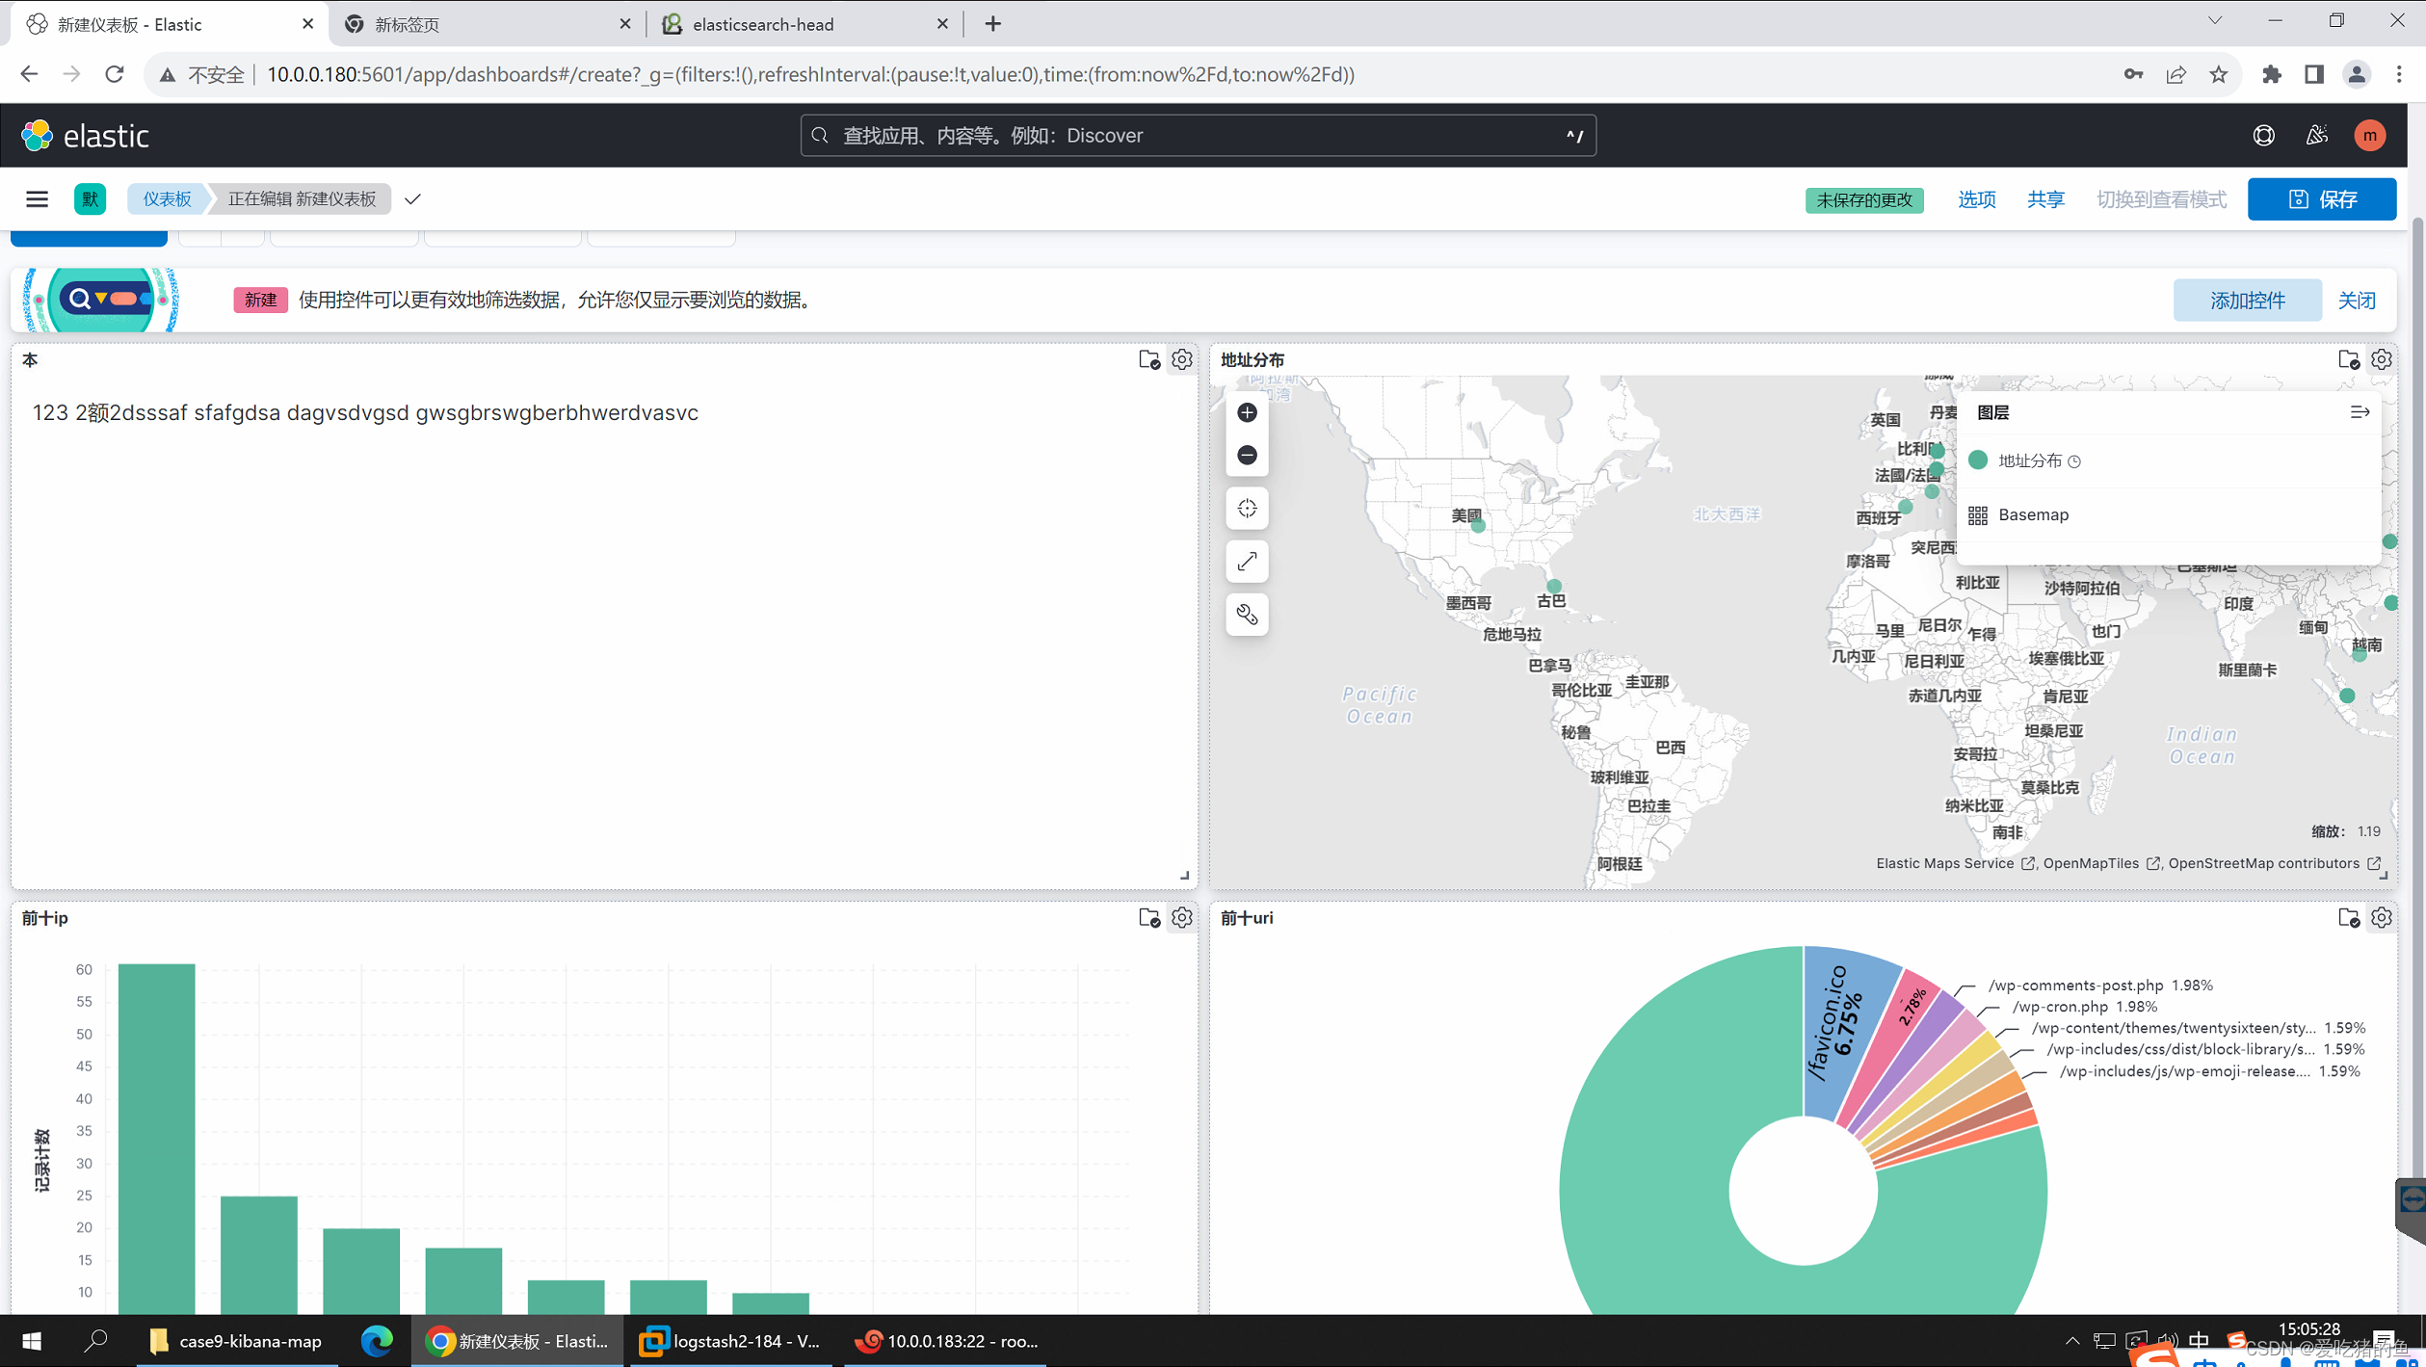Open the 选项 menu

(1976, 199)
